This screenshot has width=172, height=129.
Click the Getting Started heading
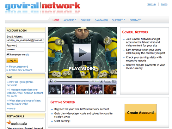(x=63, y=102)
